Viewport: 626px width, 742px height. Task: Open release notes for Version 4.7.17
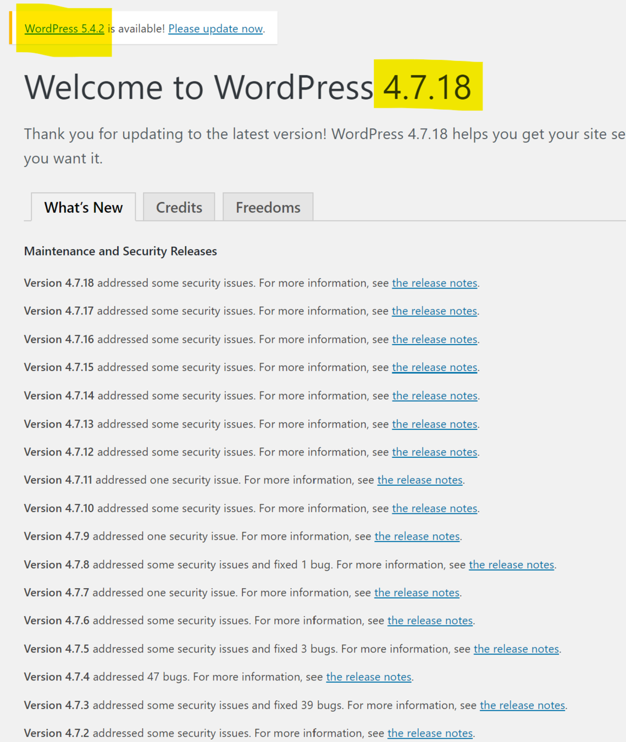[x=434, y=311]
